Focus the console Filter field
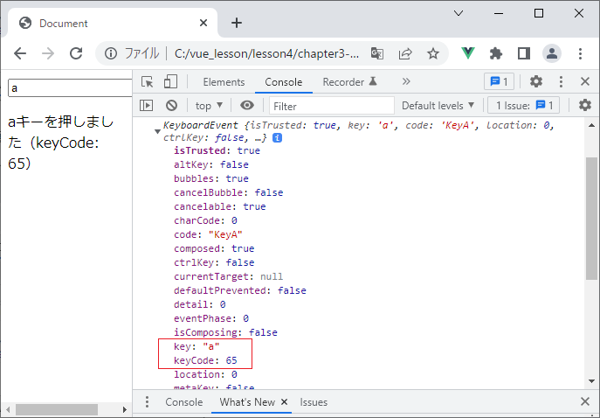The width and height of the screenshot is (600, 418). pyautogui.click(x=332, y=106)
